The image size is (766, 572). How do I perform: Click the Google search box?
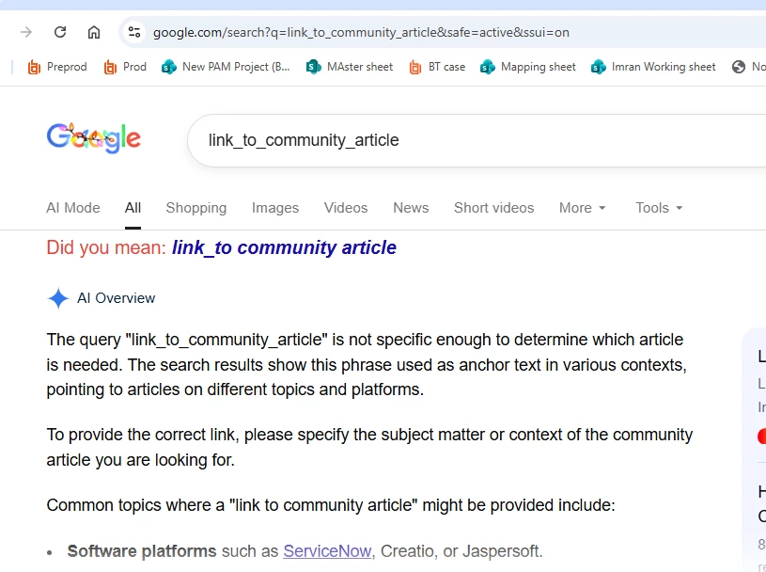477,140
